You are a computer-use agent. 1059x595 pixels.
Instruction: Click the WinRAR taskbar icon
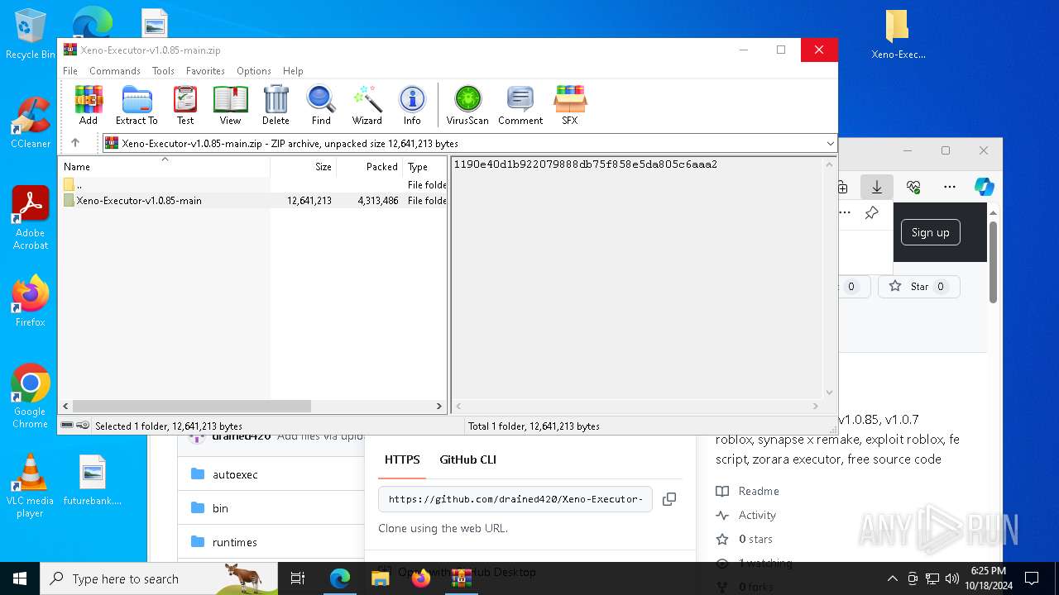point(462,578)
